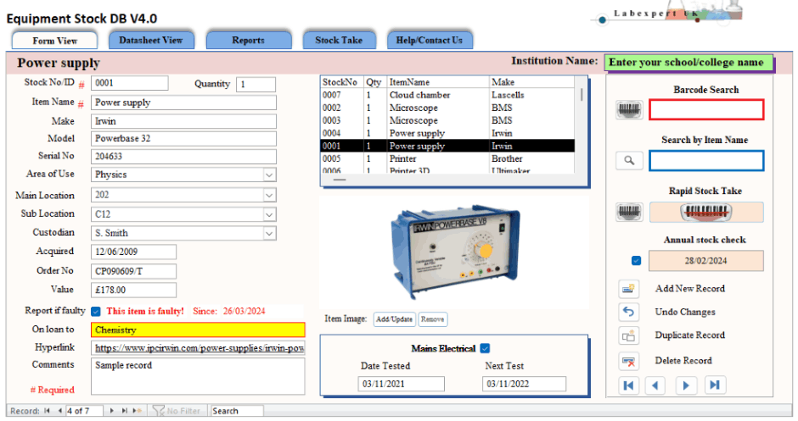This screenshot has width=798, height=421.
Task: Click the Stock No/ID input field
Action: click(x=130, y=83)
